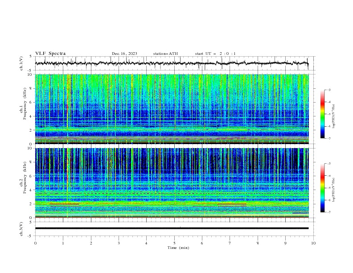The height and width of the screenshot is (273, 353).
Task: Click time axis tick label "9"
Action: coord(285,243)
